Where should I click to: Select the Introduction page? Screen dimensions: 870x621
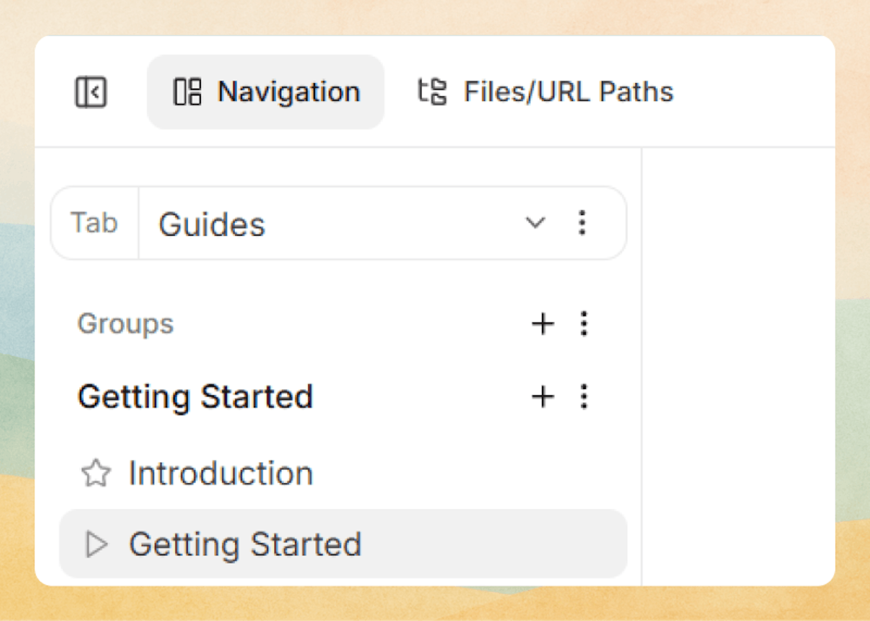(x=220, y=473)
